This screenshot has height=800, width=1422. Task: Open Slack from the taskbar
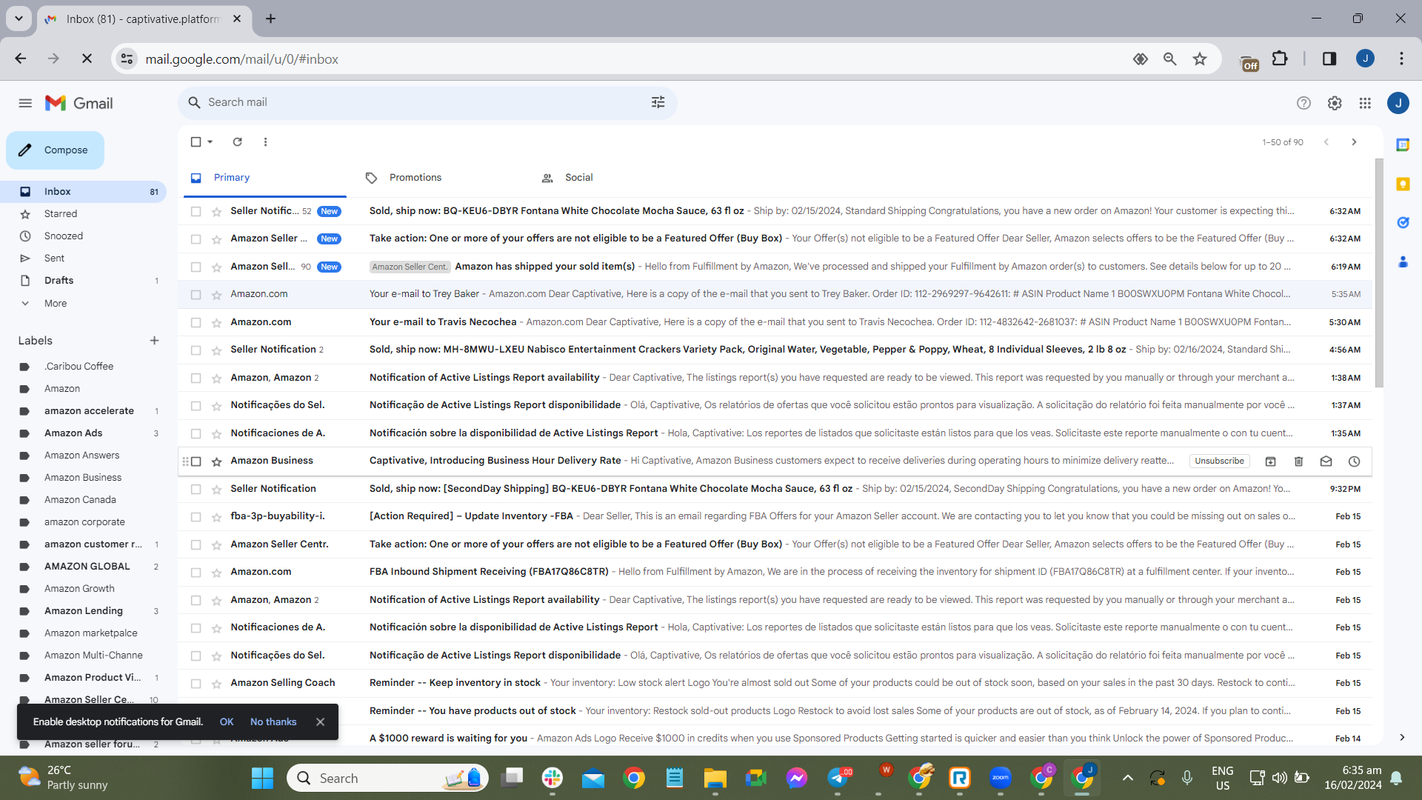(552, 778)
